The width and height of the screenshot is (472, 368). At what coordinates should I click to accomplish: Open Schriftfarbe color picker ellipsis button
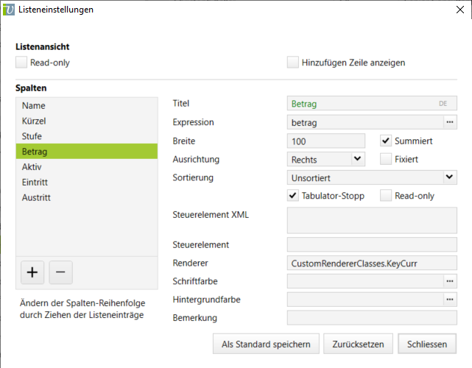coord(450,281)
